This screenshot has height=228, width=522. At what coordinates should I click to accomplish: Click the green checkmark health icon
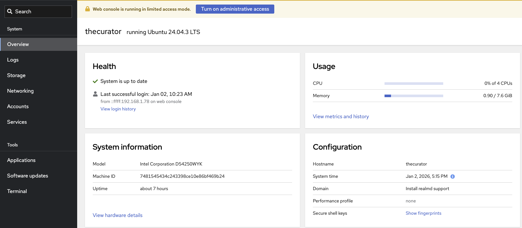[x=95, y=81]
